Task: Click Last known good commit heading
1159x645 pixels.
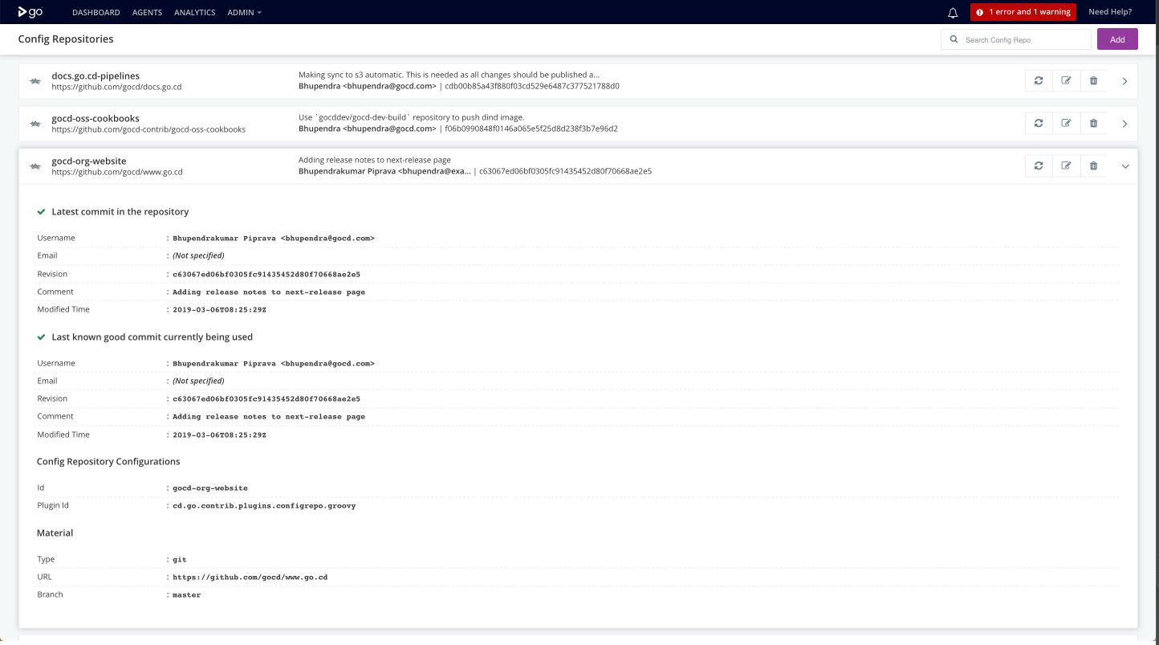Action: pyautogui.click(x=152, y=337)
